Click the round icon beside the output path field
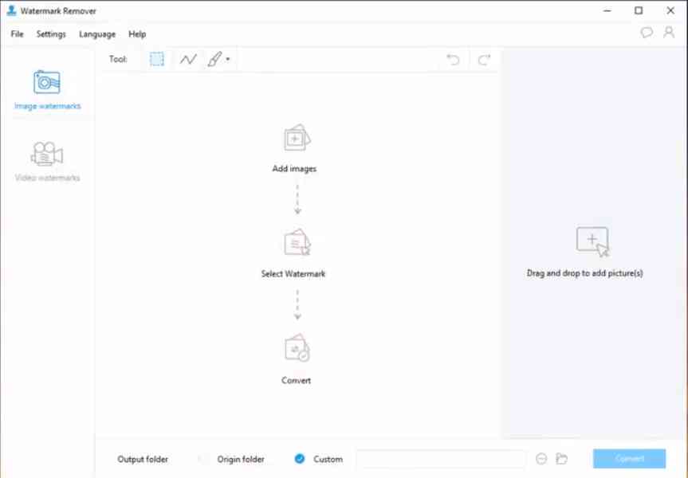Image resolution: width=688 pixels, height=478 pixels. click(x=541, y=459)
